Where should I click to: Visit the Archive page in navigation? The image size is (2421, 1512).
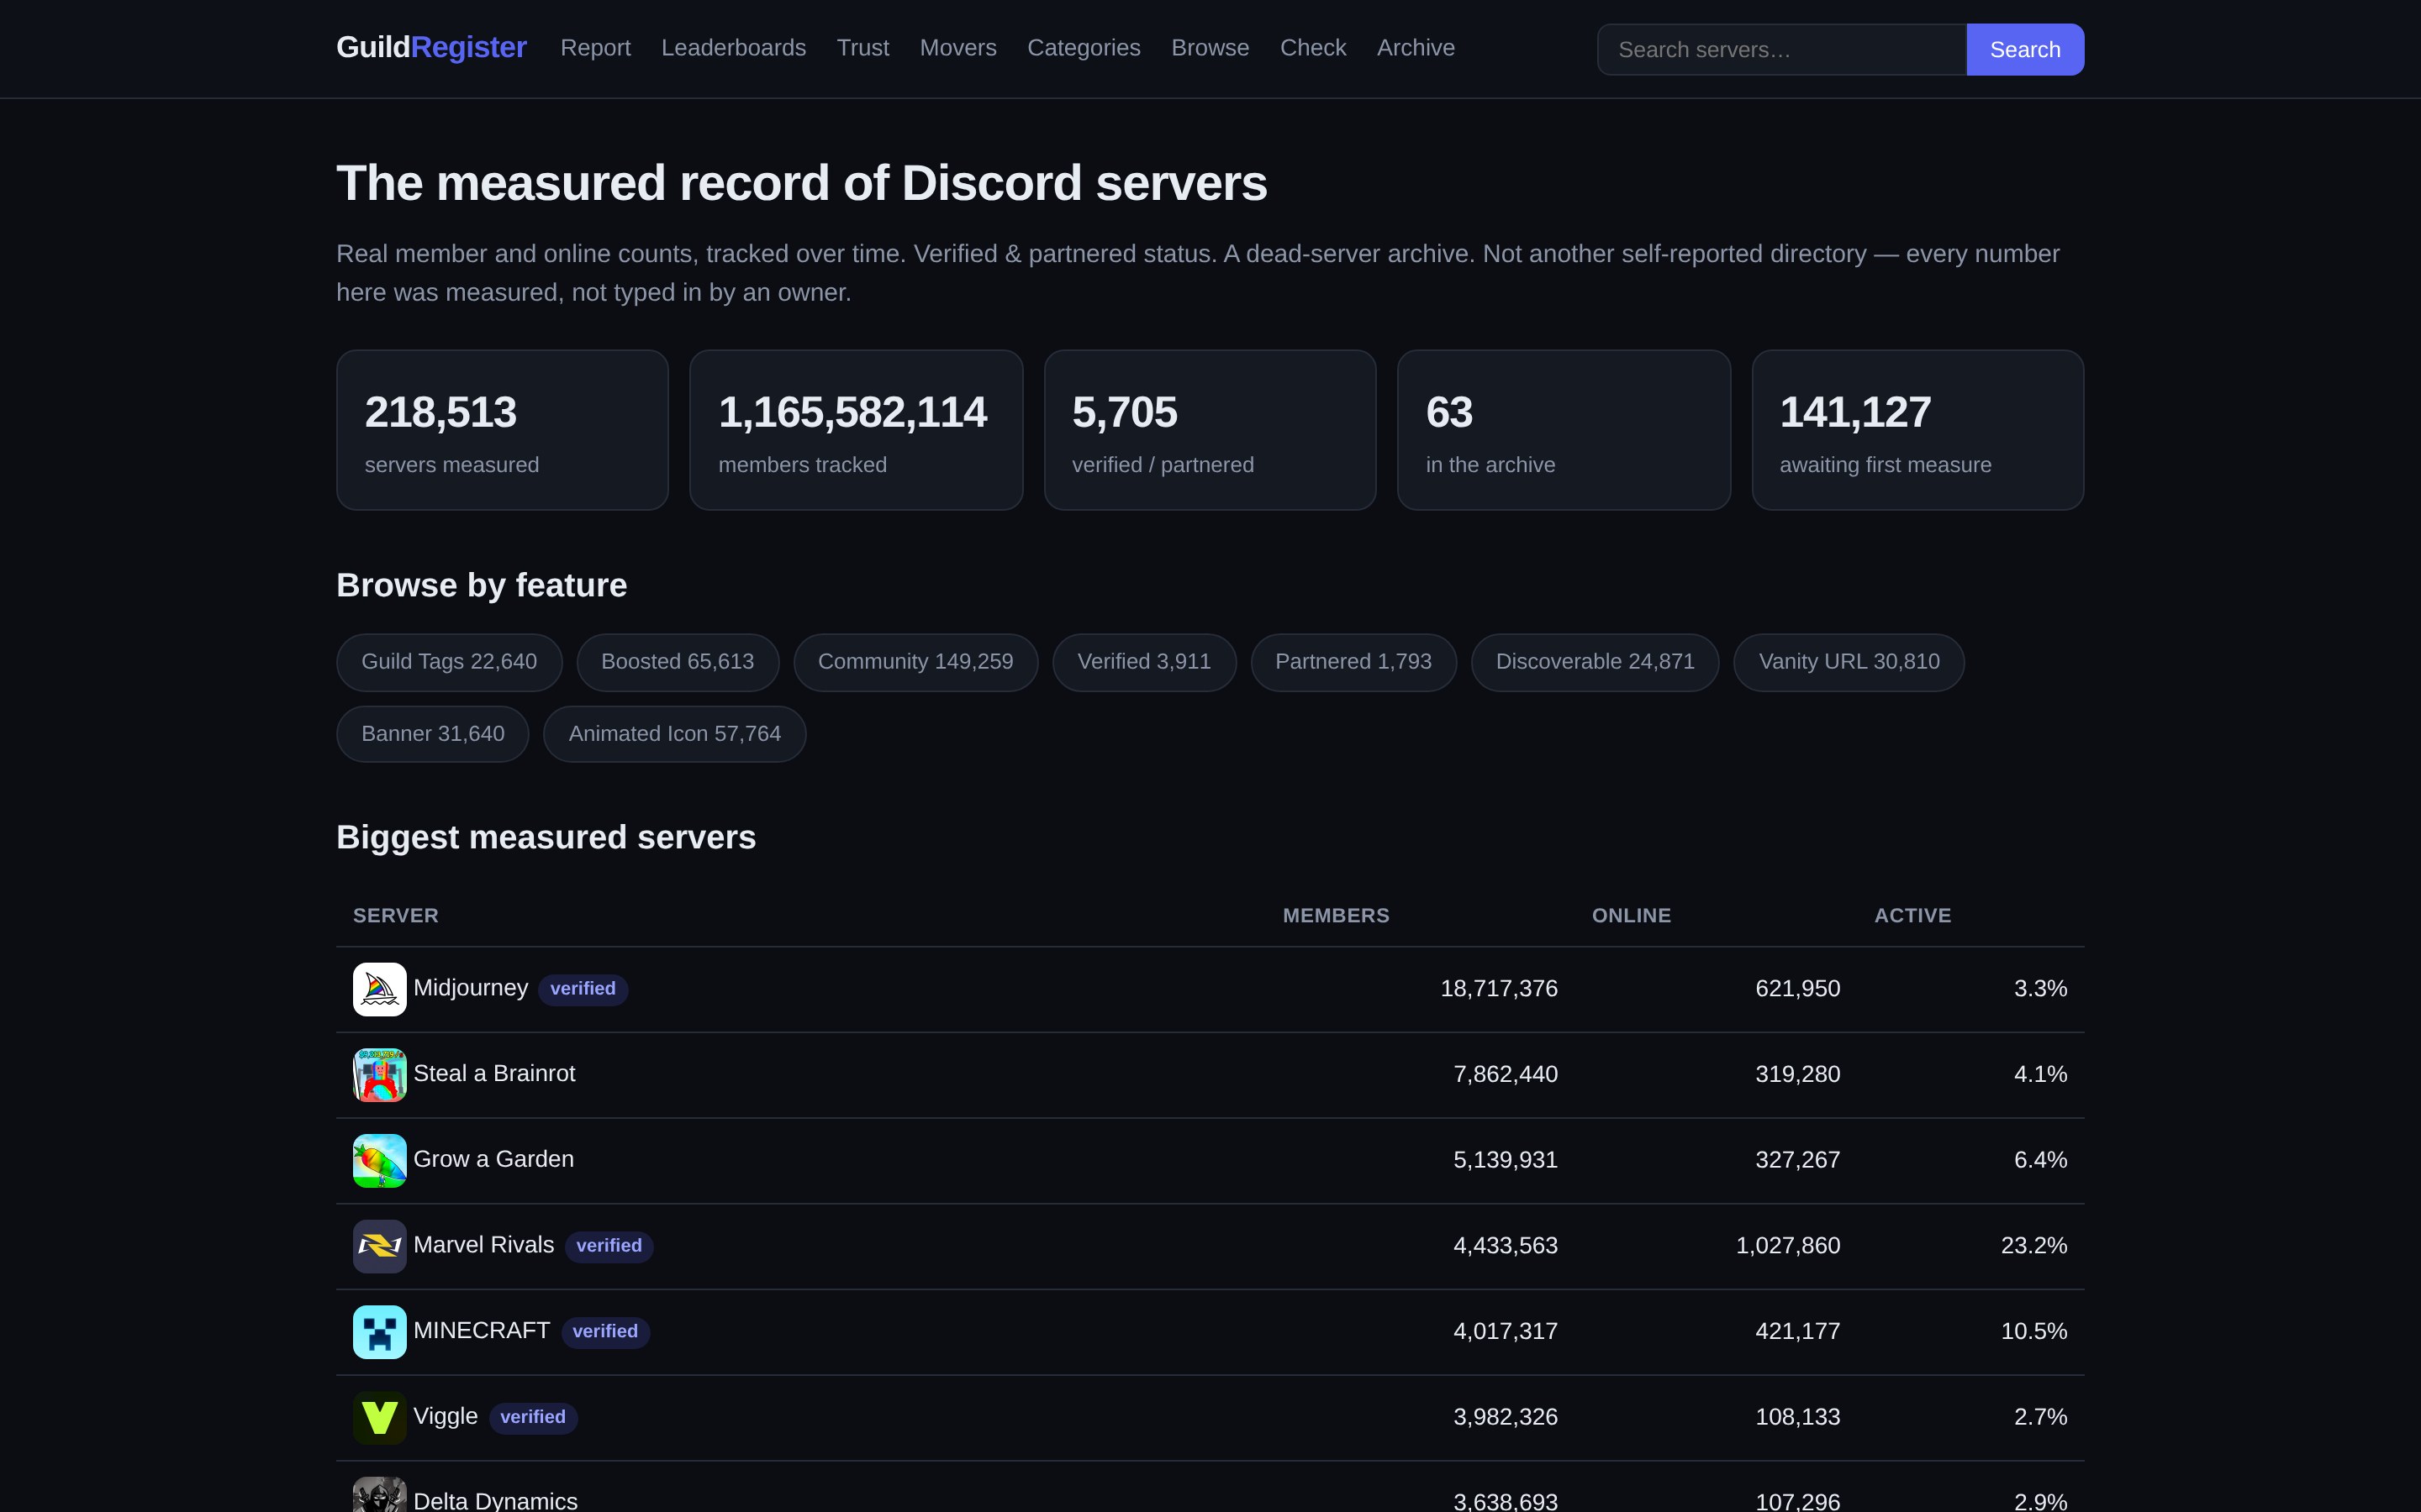pyautogui.click(x=1416, y=48)
